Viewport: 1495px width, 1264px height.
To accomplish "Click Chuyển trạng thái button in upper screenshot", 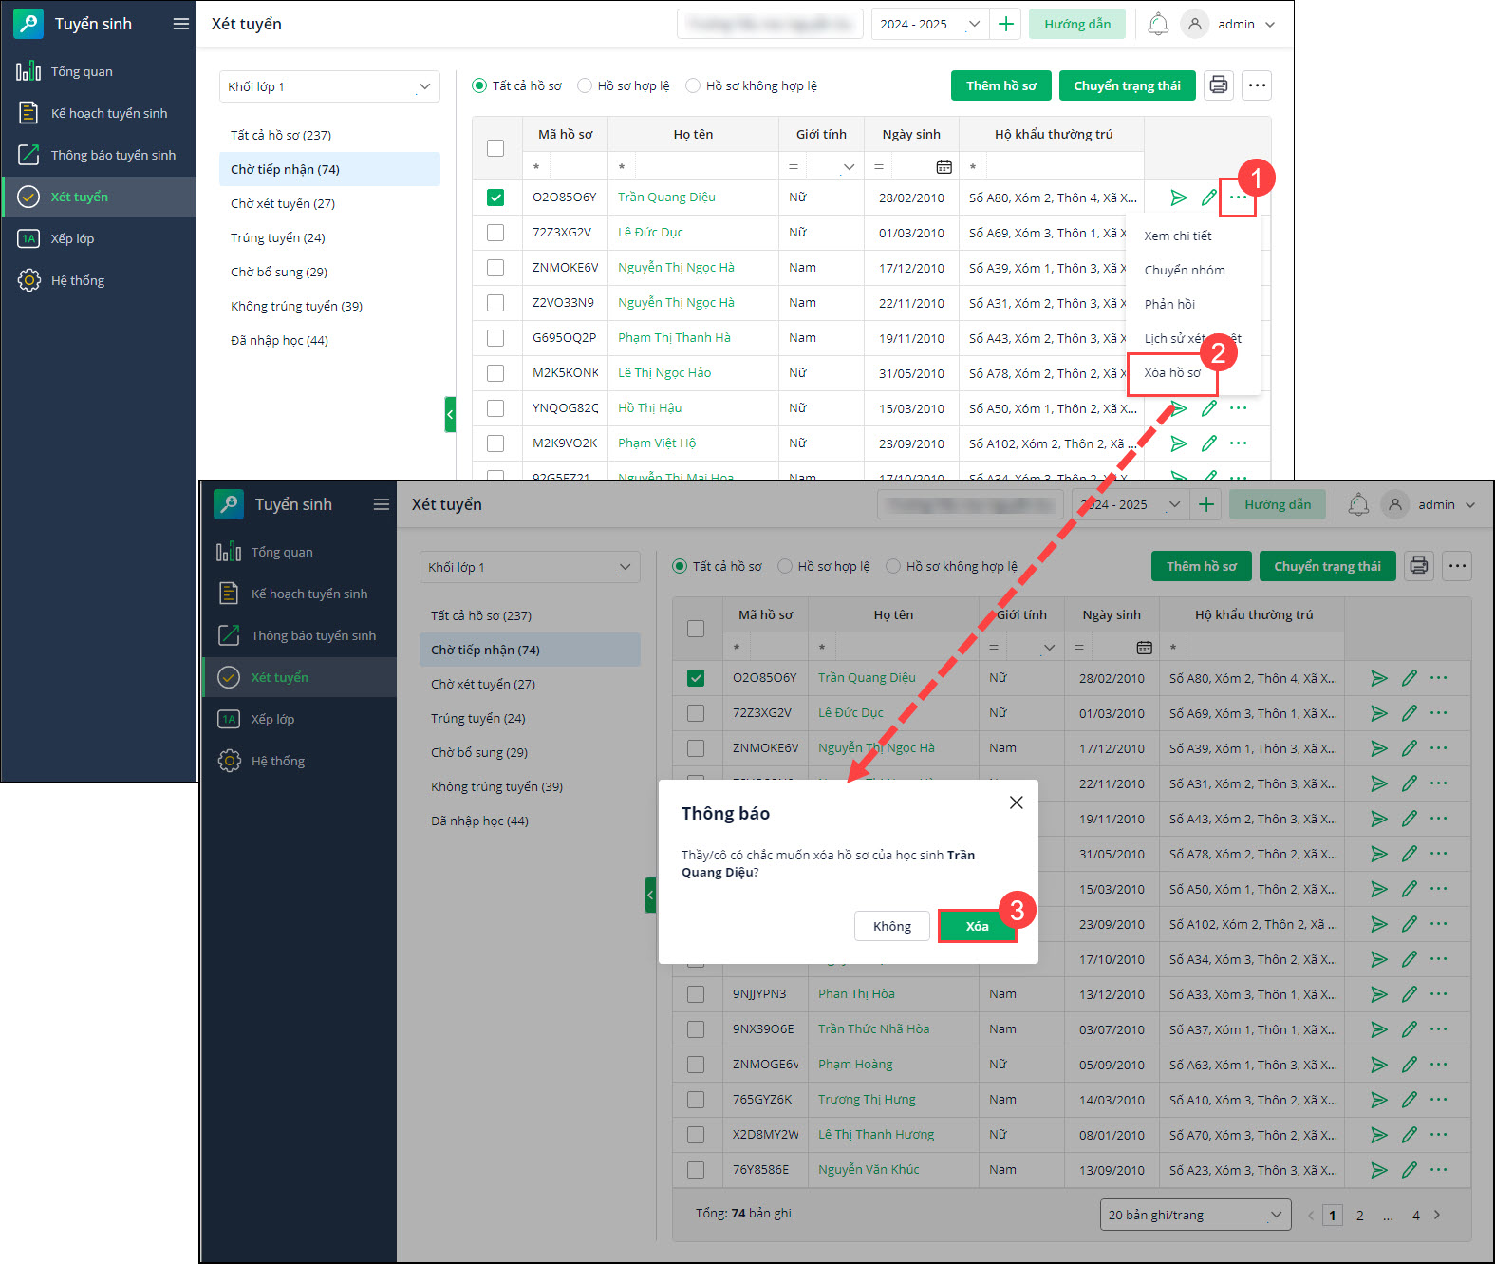I will click(1128, 85).
